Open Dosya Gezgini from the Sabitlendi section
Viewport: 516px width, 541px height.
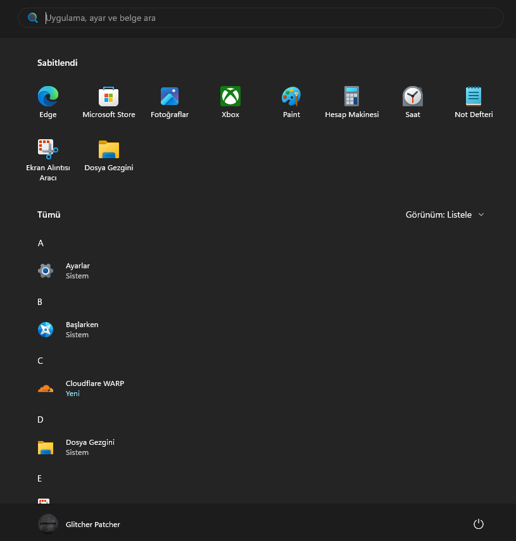pyautogui.click(x=109, y=155)
